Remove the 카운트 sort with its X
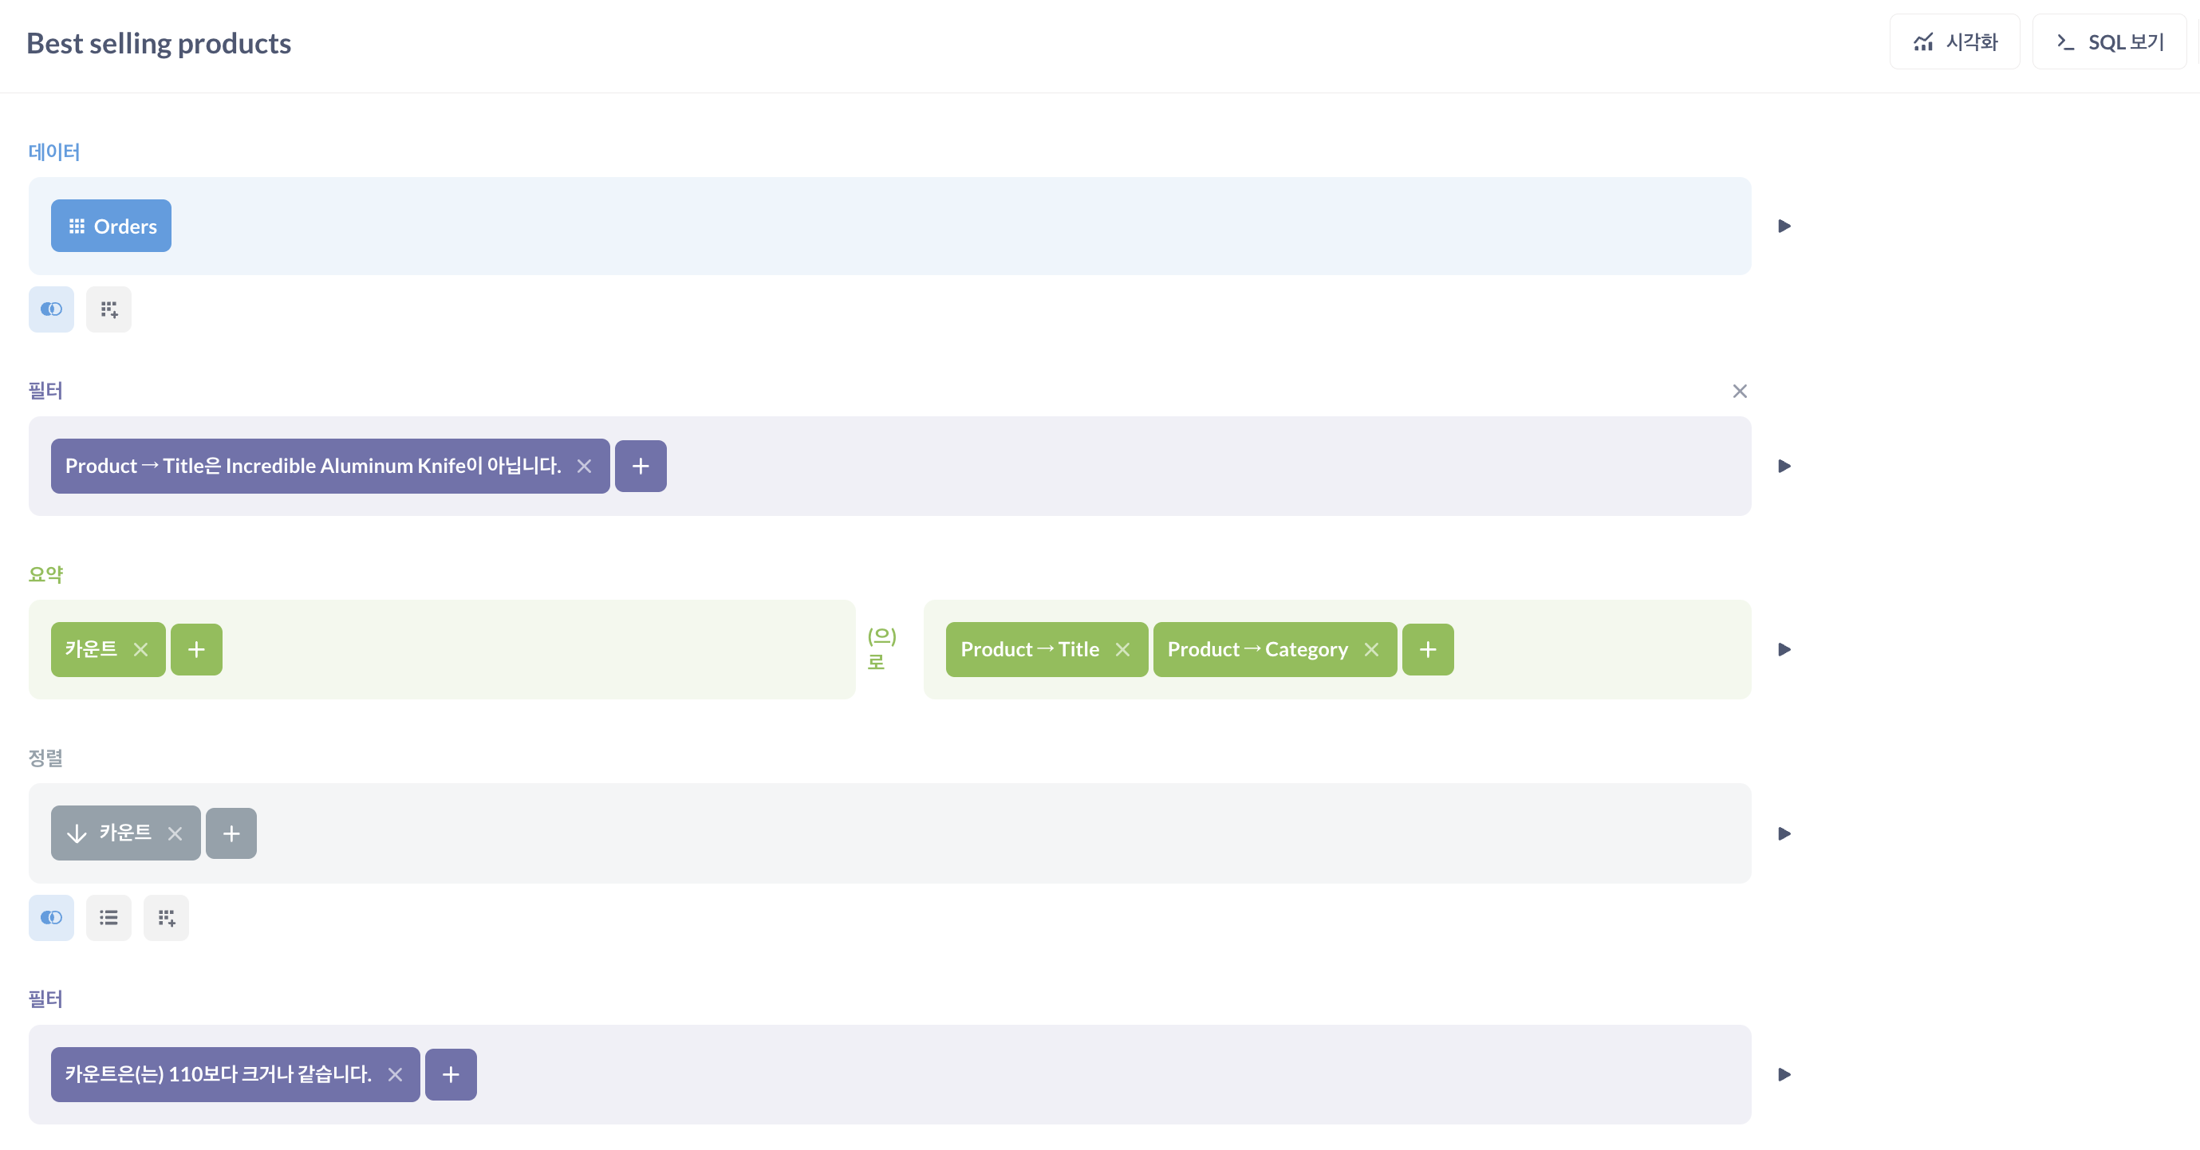Image resolution: width=2200 pixels, height=1150 pixels. point(175,833)
